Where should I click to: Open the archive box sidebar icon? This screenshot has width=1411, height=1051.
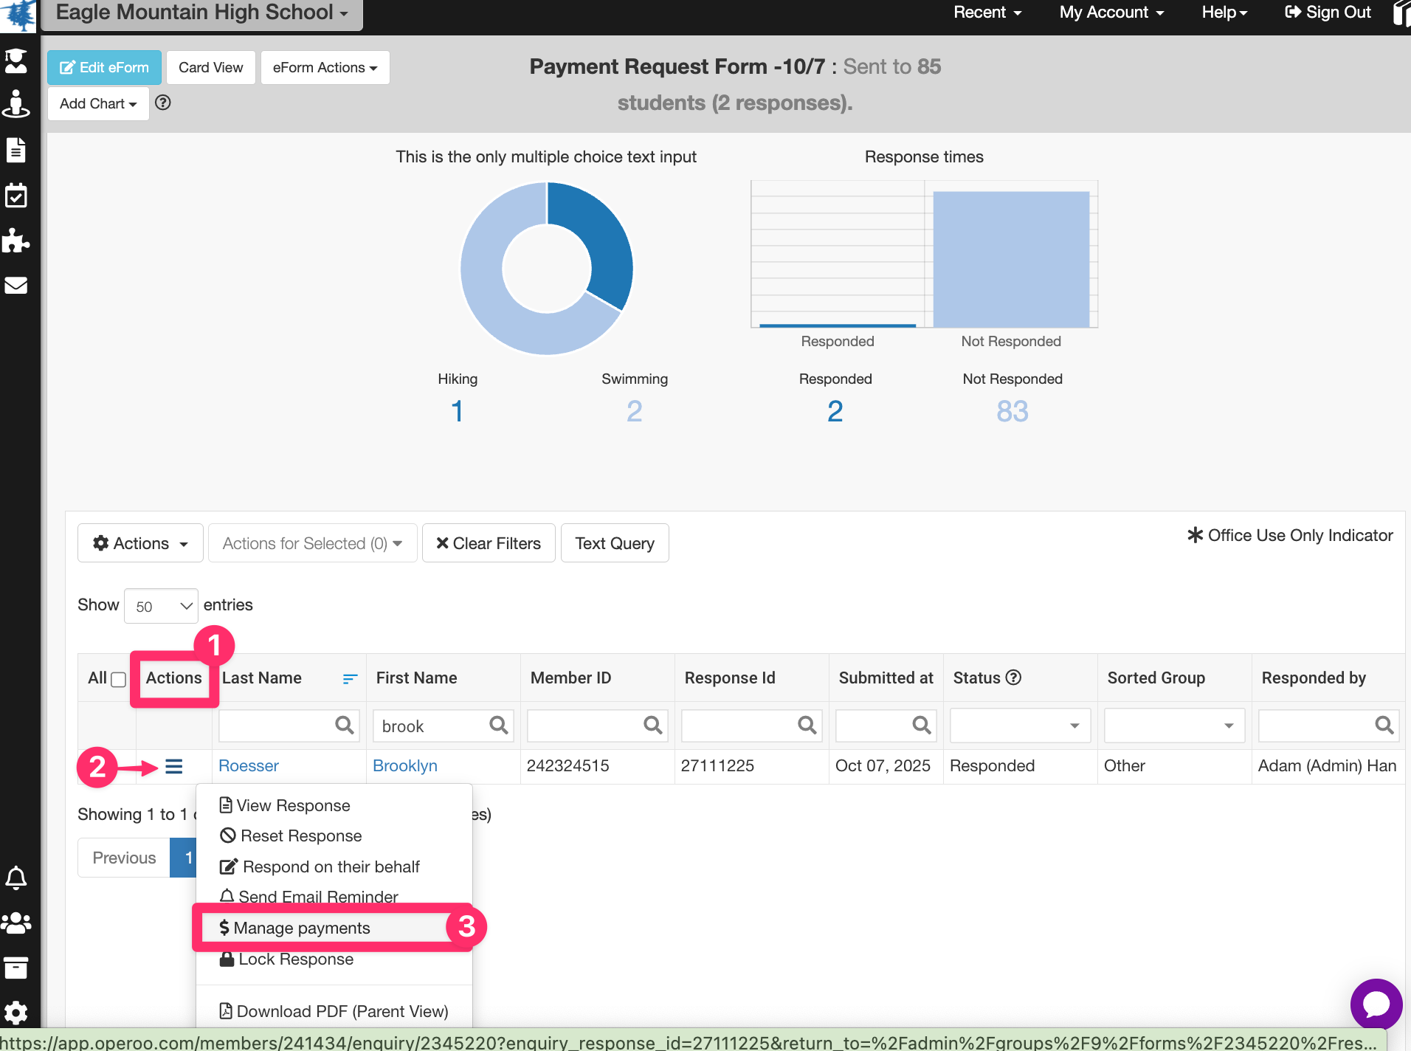coord(16,968)
